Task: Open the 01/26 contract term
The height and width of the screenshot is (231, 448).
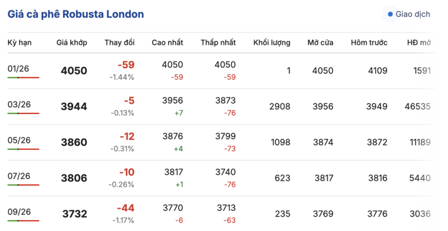Action: click(x=18, y=68)
